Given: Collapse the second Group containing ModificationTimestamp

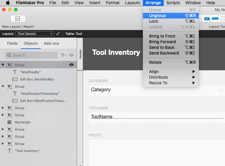Looking at the screenshot, I should tap(3, 86).
